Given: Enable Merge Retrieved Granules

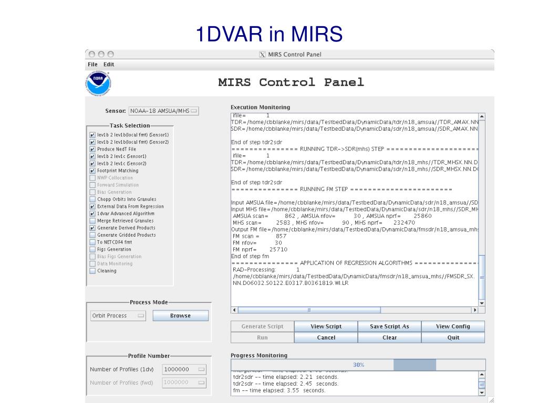Looking at the screenshot, I should pos(92,221).
